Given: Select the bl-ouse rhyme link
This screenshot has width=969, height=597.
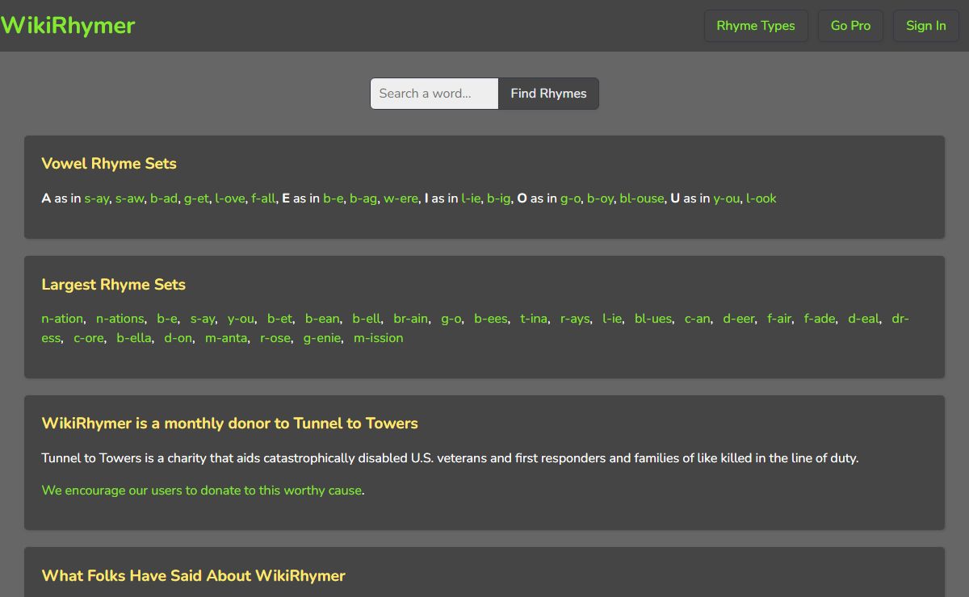Looking at the screenshot, I should click(642, 198).
